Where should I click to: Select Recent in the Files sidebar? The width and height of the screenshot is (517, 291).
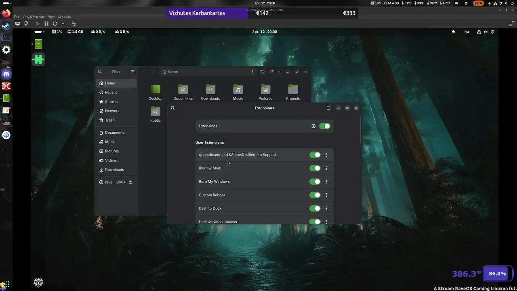click(x=116, y=93)
